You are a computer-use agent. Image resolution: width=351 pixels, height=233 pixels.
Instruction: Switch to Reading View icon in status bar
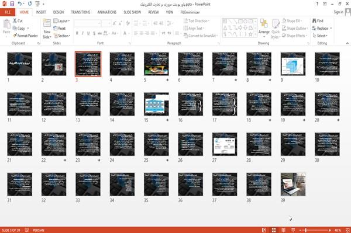[283, 230]
